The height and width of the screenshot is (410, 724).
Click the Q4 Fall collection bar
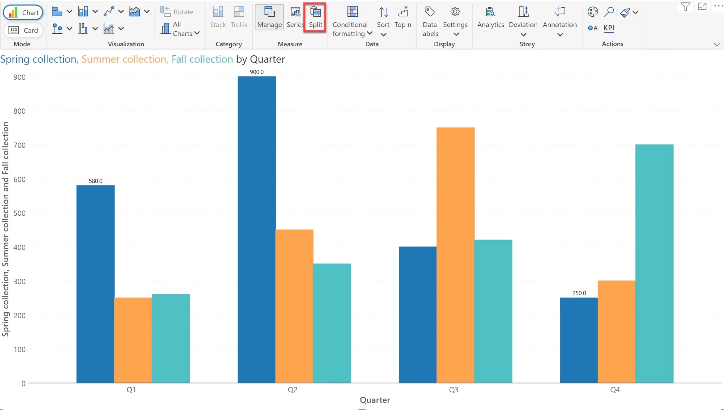click(654, 264)
